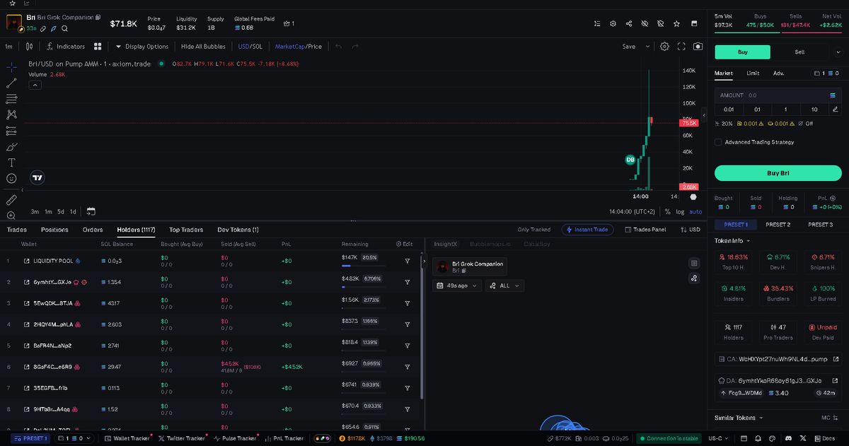Click the share icon in header
Viewport: 849px width, 446px height.
[x=629, y=23]
